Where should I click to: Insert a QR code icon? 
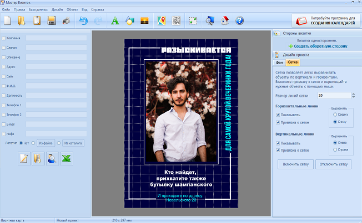[x=177, y=20]
